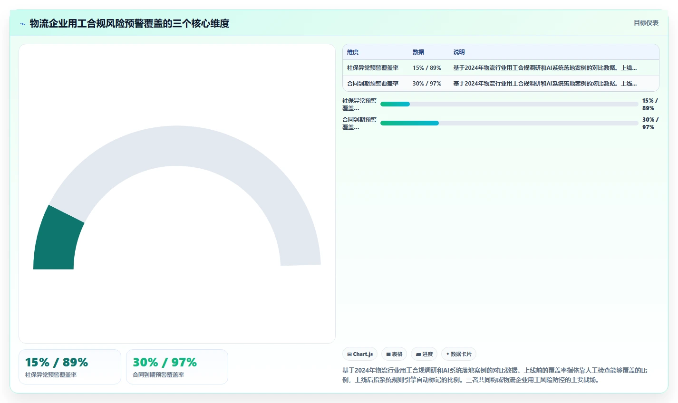Select the 表格 tag chip
The width and height of the screenshot is (678, 403).
click(x=394, y=354)
